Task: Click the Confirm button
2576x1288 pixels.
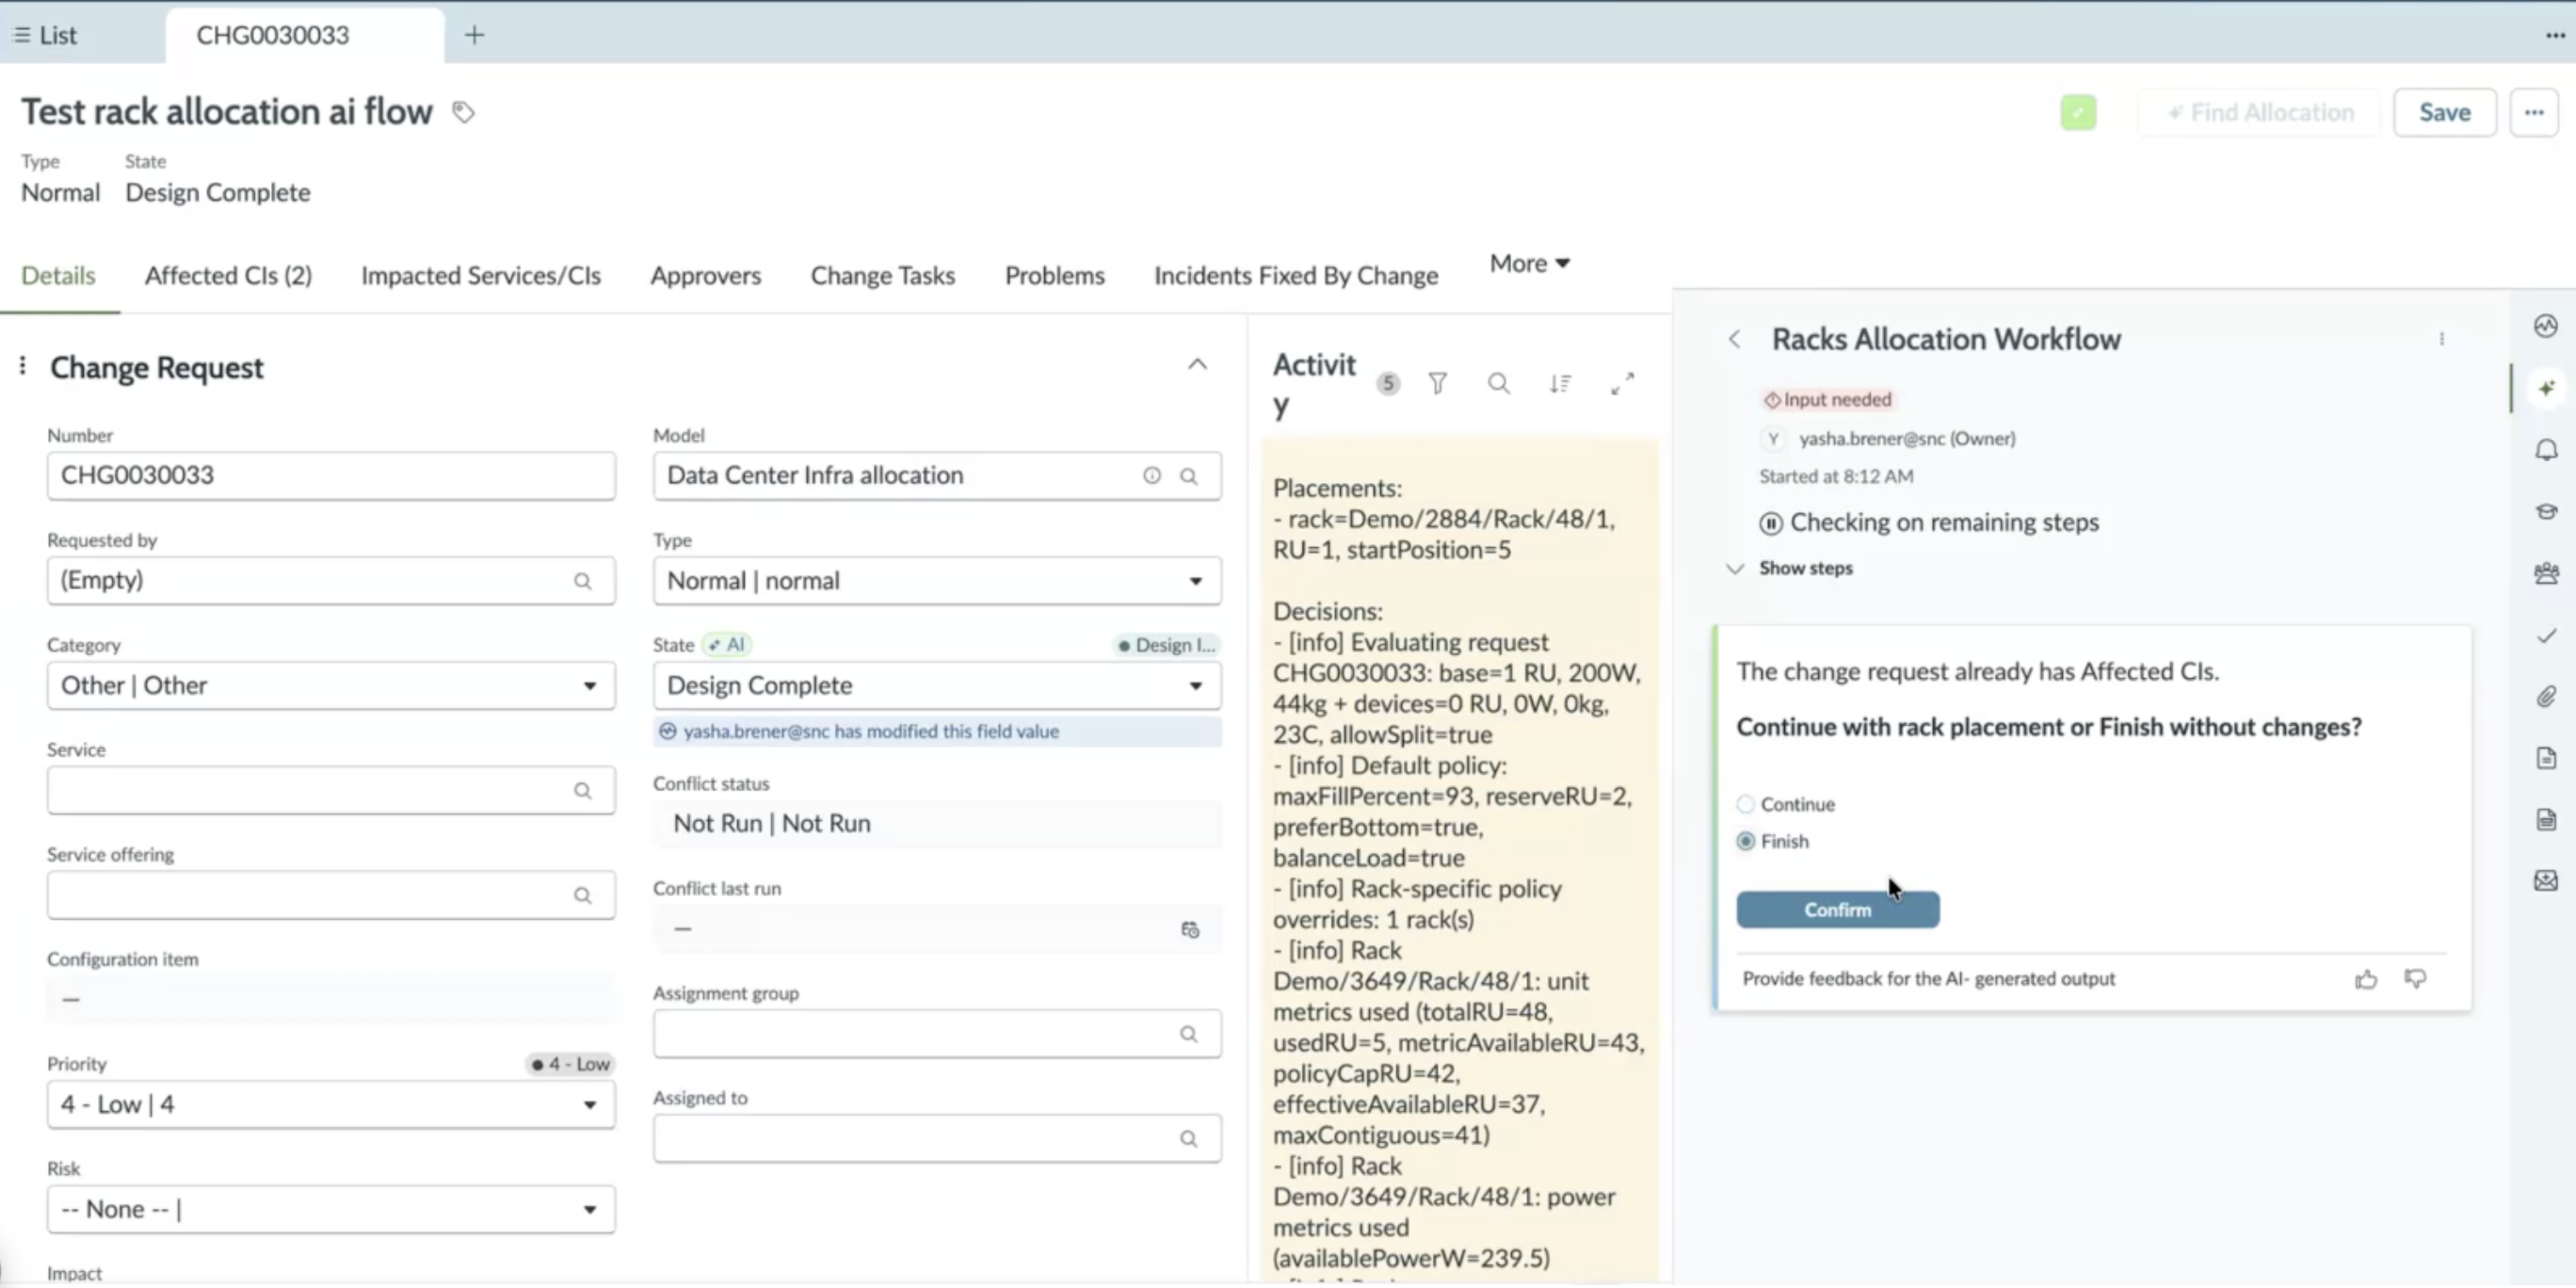Action: click(1837, 910)
